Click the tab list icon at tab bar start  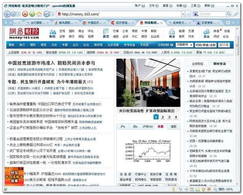point(5,23)
